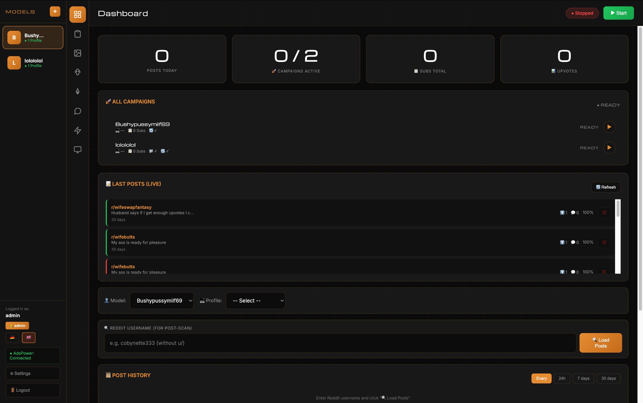Start the Bushypussymilf69 campaign with its play button

point(609,127)
